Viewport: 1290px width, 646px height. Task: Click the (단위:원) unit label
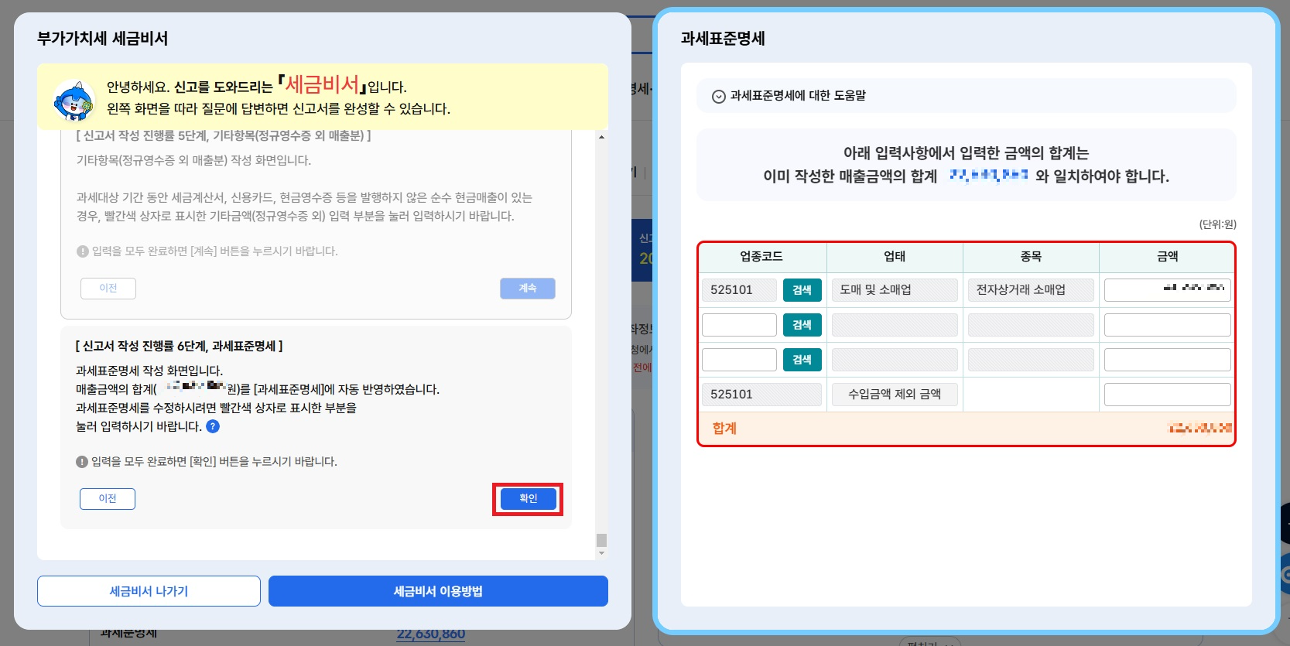(x=1217, y=224)
